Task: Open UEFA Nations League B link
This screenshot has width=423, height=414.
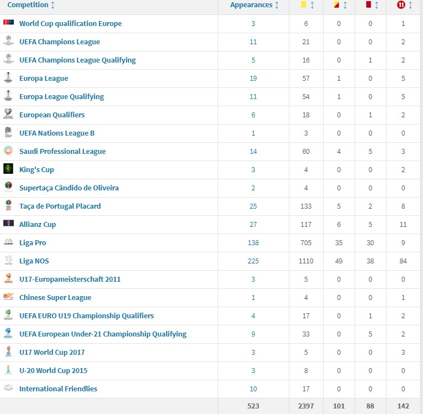Action: 57,133
